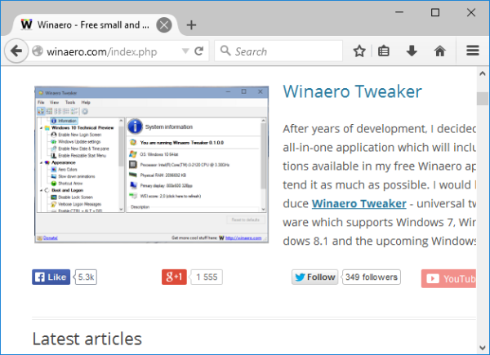Viewport: 490px width, 355px height.
Task: Click the Winaero W favicon on the tab
Action: point(26,24)
